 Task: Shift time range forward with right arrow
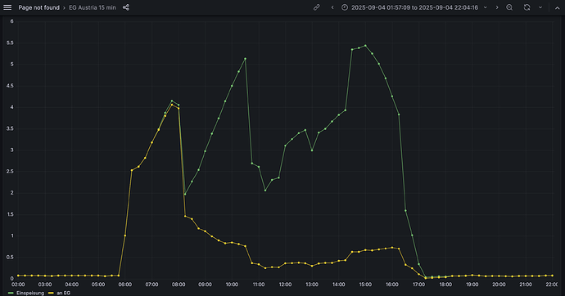497,7
